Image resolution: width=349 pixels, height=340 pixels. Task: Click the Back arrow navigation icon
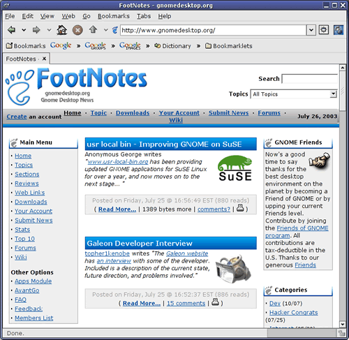(11, 30)
